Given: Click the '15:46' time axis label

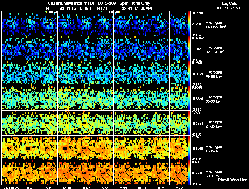Looking at the screenshot, I should click(67, 188).
